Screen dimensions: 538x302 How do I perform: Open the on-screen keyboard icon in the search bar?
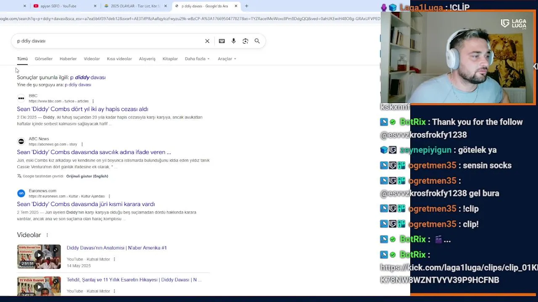pyautogui.click(x=222, y=41)
